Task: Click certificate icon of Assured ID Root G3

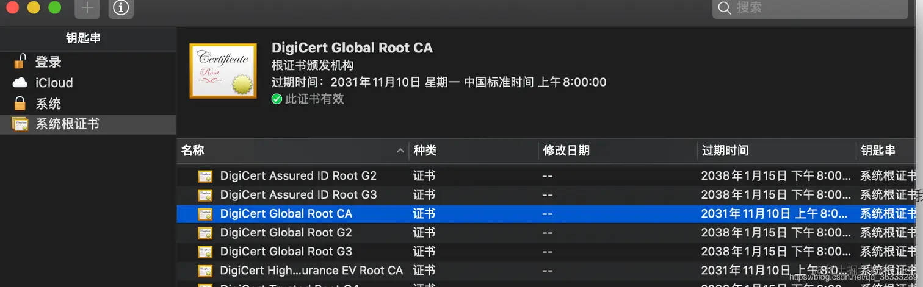Action: pos(205,195)
